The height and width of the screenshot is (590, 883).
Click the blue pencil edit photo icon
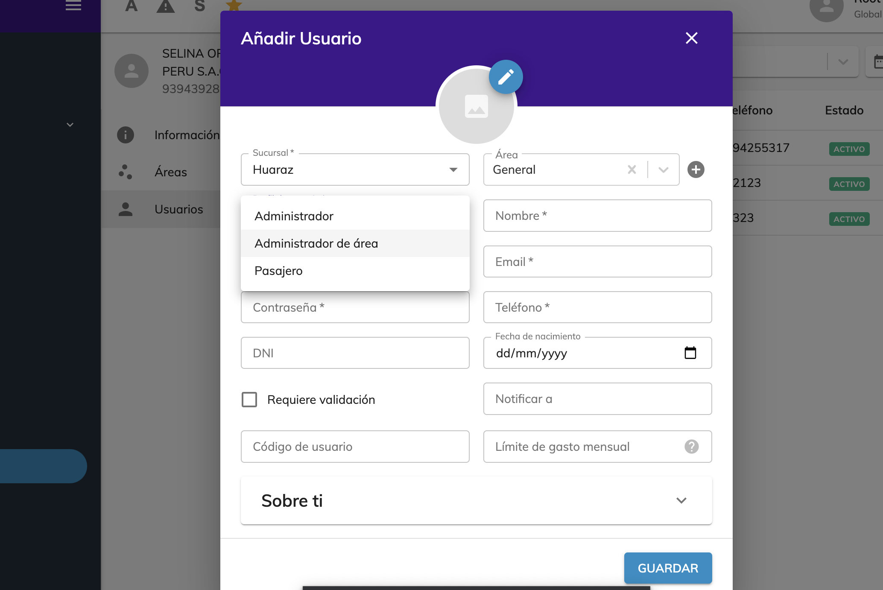point(506,77)
